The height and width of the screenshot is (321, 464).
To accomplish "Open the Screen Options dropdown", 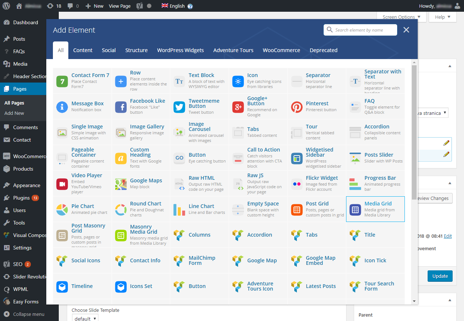I will click(x=401, y=17).
